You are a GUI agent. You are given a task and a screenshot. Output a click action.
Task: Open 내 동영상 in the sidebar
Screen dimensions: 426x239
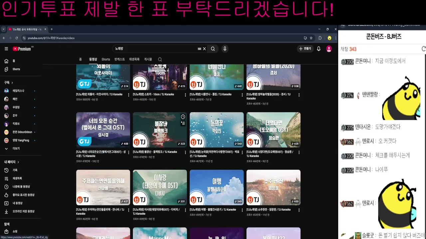coord(20,203)
